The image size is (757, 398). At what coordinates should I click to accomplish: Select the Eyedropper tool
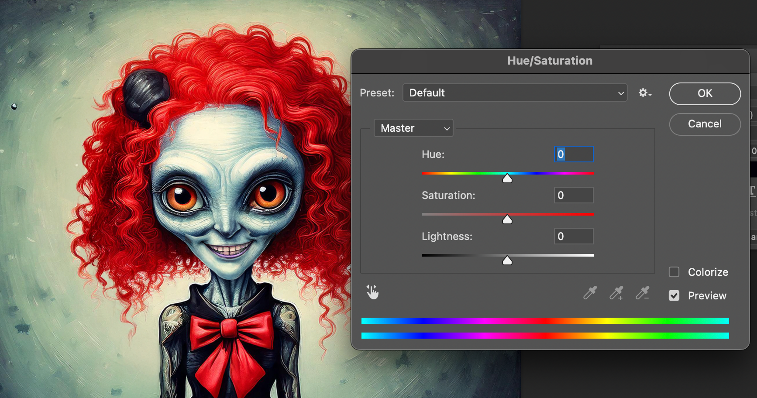590,293
